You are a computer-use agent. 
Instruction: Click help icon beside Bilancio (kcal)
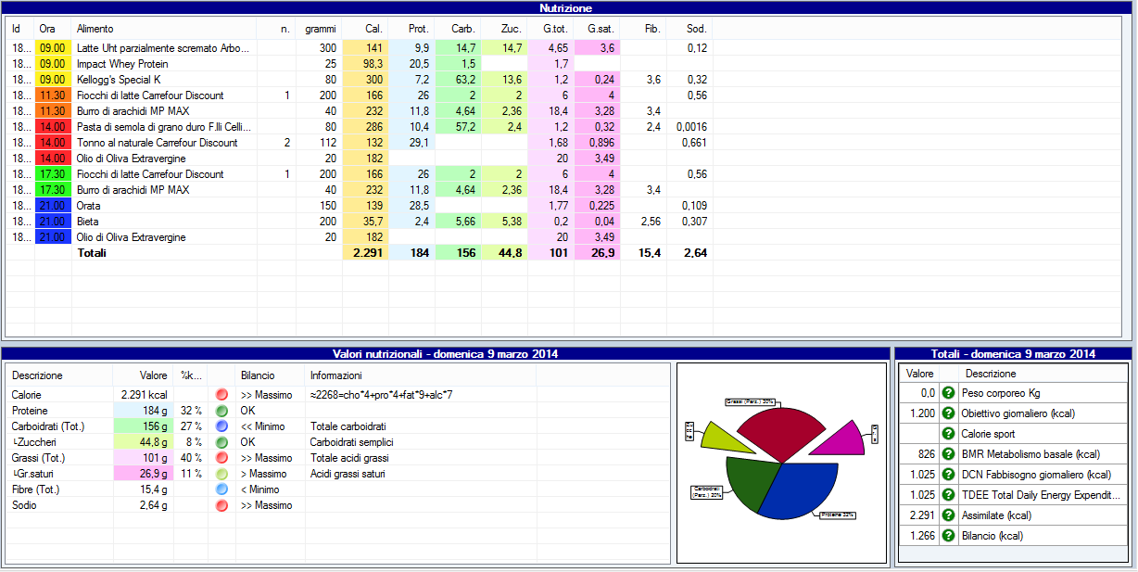(x=948, y=536)
